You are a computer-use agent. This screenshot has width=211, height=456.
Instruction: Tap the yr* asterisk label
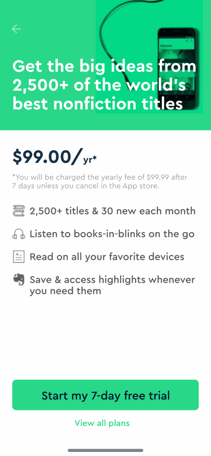tap(90, 159)
